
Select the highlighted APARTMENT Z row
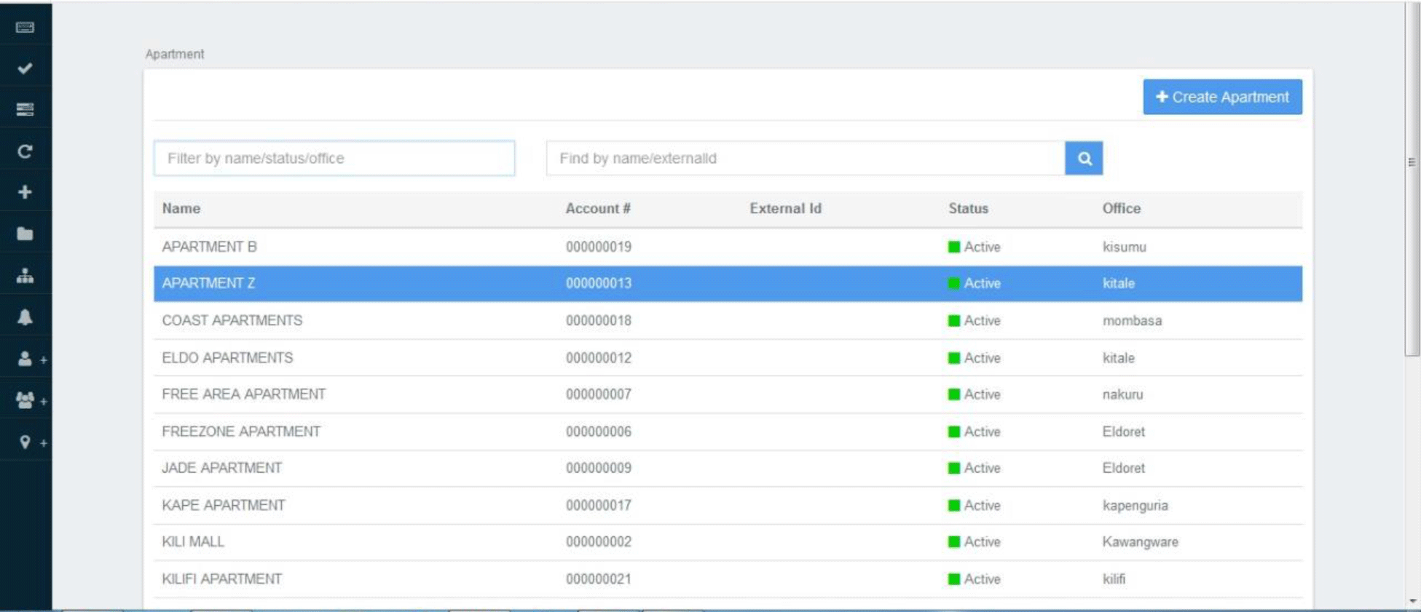pyautogui.click(x=728, y=283)
